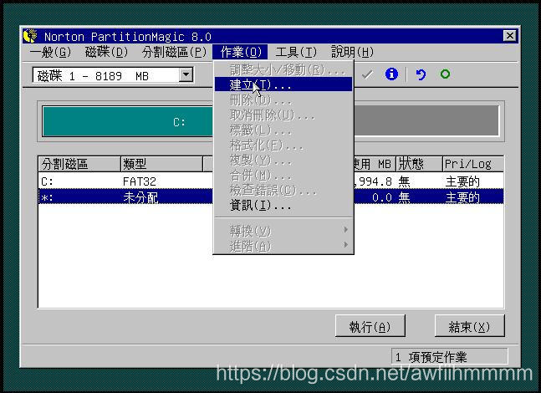Open the 工具(T) menu
This screenshot has width=541, height=393.
296,52
